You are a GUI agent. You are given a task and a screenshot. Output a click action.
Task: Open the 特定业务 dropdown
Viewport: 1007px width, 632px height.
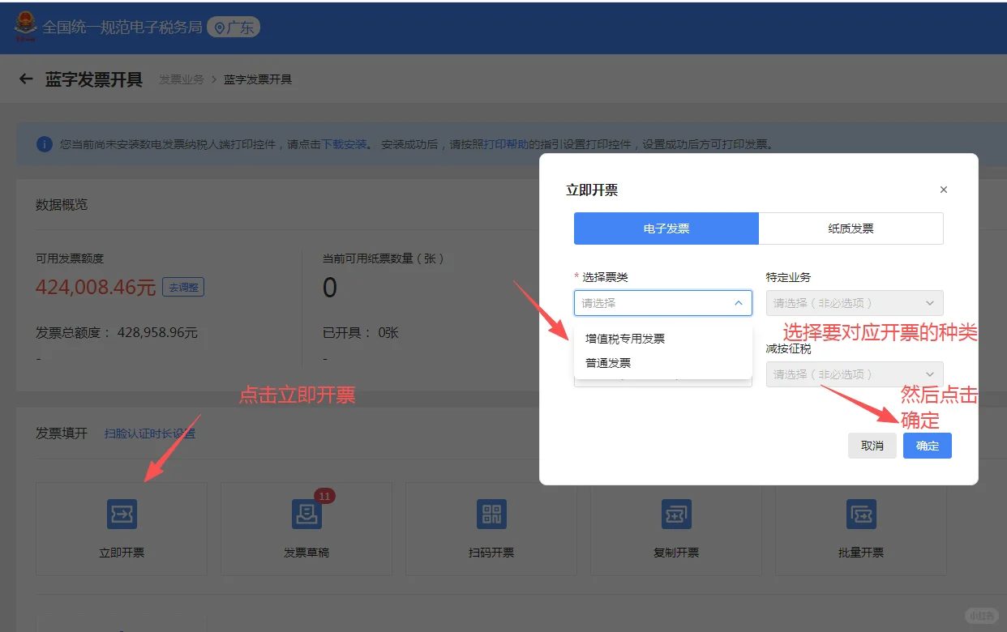click(854, 302)
